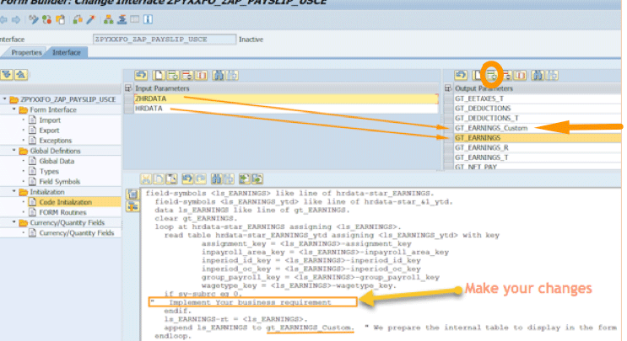Image resolution: width=627 pixels, height=341 pixels.
Task: Click Find binoculars icon in code editor toolbar
Action: [216, 179]
